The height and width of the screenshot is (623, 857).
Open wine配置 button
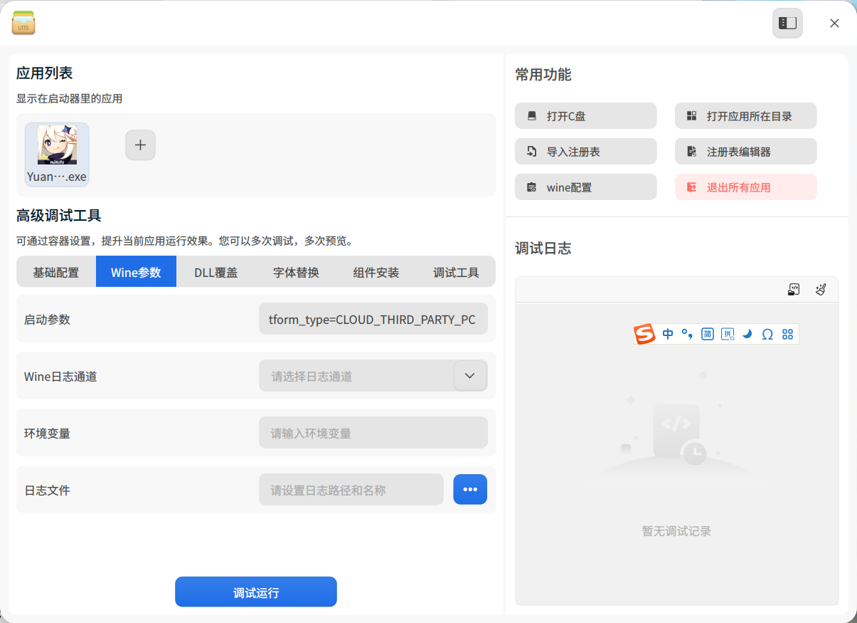[586, 187]
